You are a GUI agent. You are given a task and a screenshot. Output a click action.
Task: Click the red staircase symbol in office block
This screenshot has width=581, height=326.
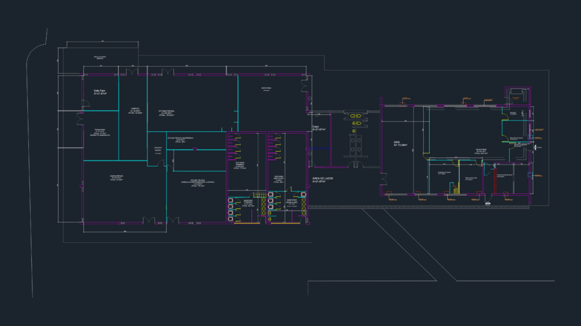(x=495, y=181)
